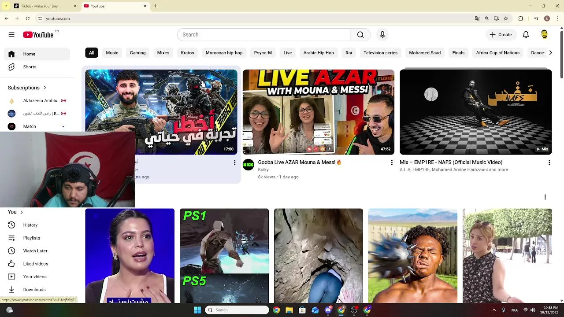This screenshot has height=317, width=564.
Task: Select the Psyco-M filter chip
Action: point(263,53)
